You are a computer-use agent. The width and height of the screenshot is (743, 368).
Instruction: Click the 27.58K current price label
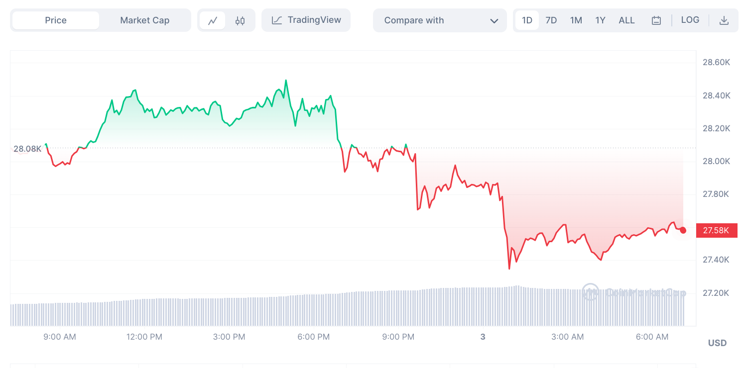click(x=716, y=230)
